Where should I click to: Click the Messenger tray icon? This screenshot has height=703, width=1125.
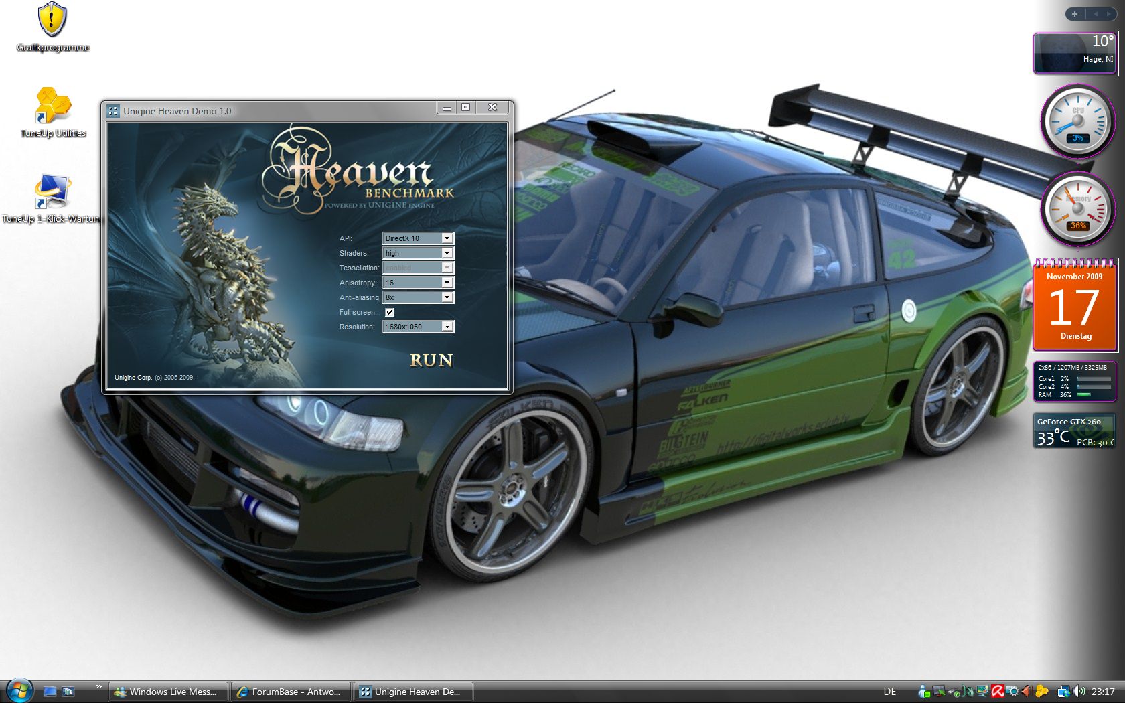click(x=924, y=692)
